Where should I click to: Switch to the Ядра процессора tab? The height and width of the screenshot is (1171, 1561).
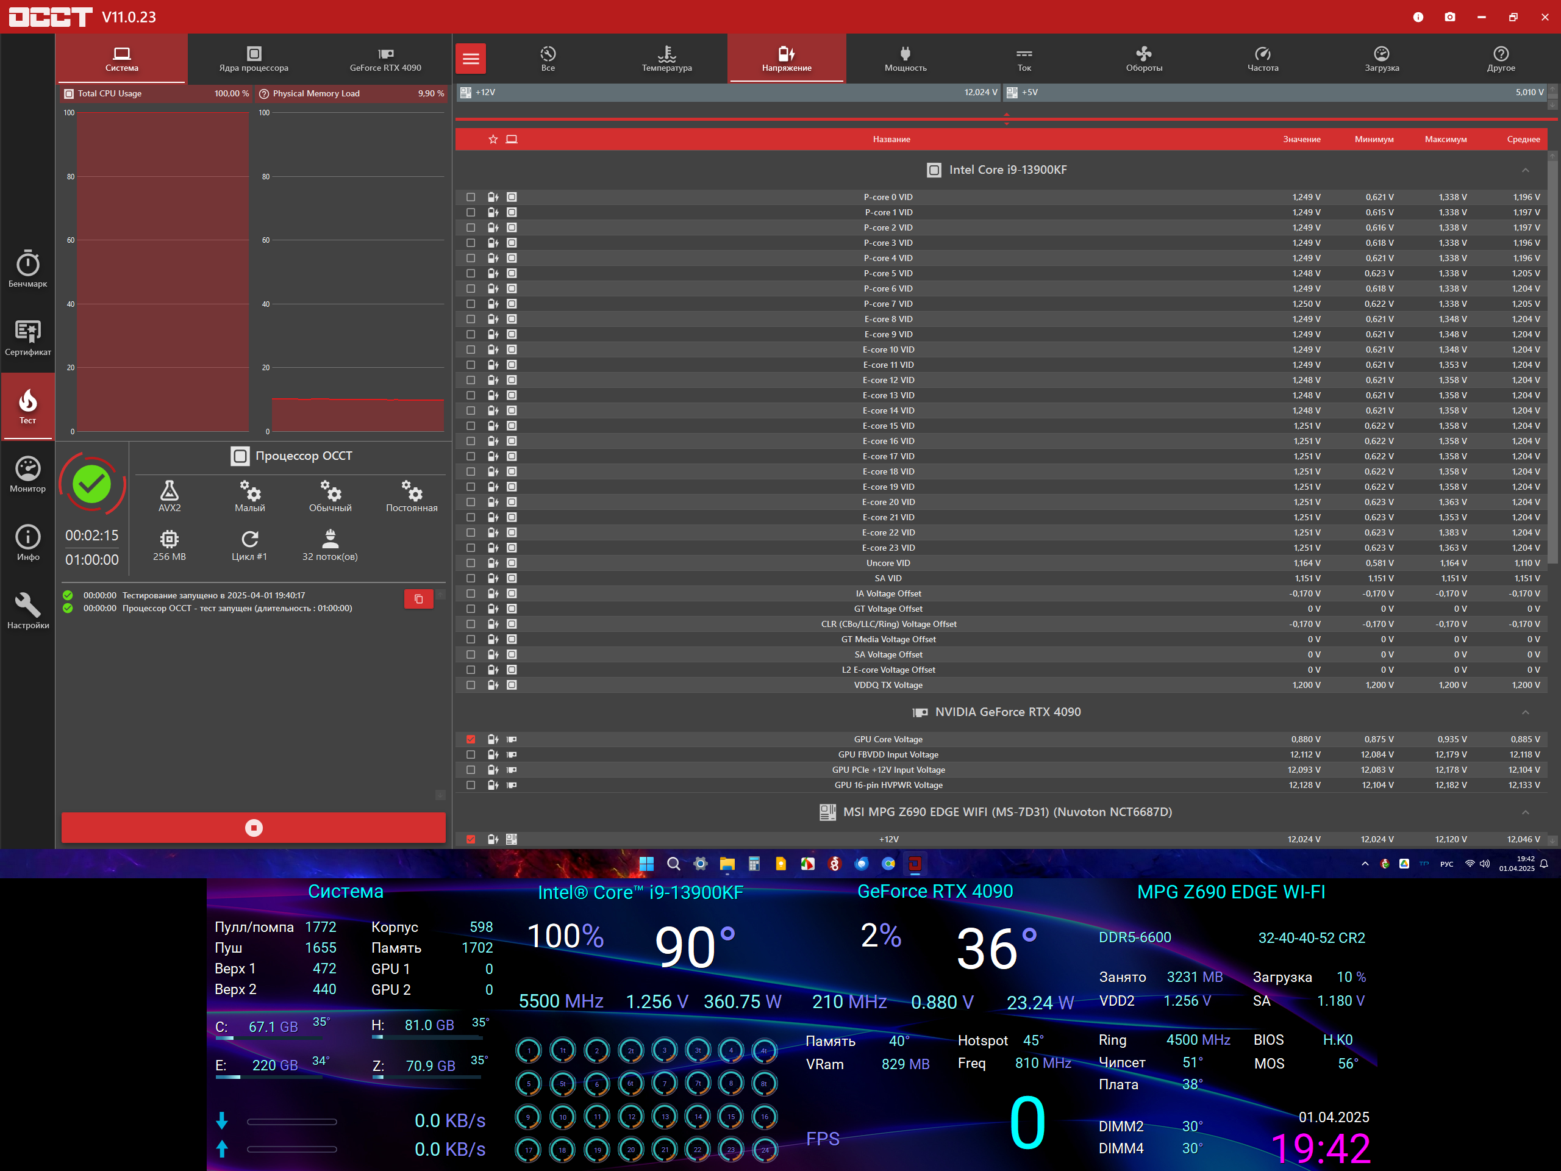click(253, 59)
